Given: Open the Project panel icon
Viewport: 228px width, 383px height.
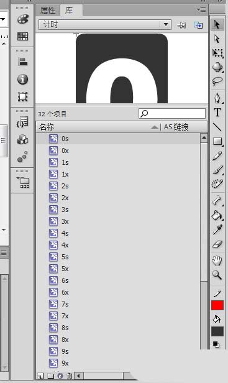Looking at the screenshot, I should tap(23, 182).
